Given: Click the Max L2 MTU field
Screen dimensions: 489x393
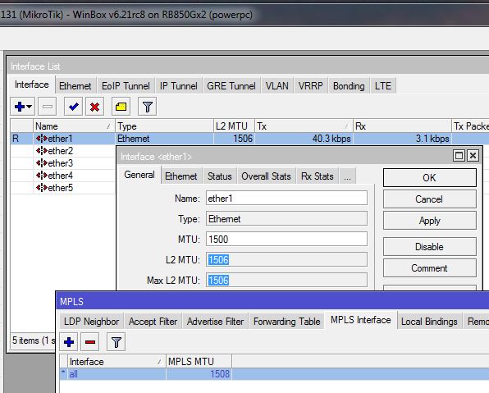Looking at the screenshot, I should [286, 280].
